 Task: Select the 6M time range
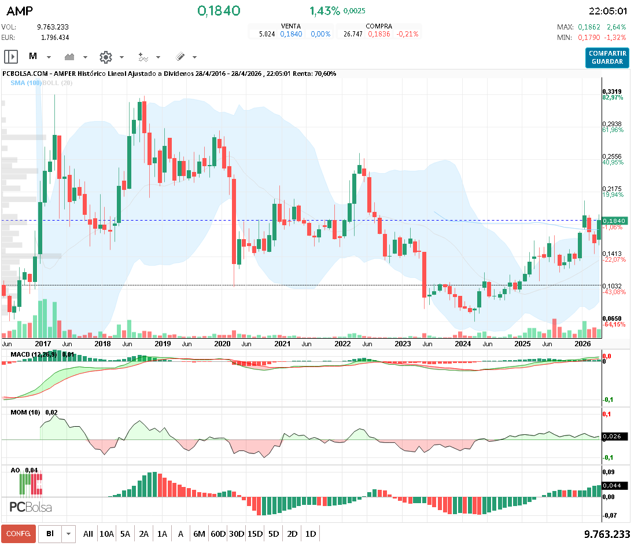pos(199,534)
